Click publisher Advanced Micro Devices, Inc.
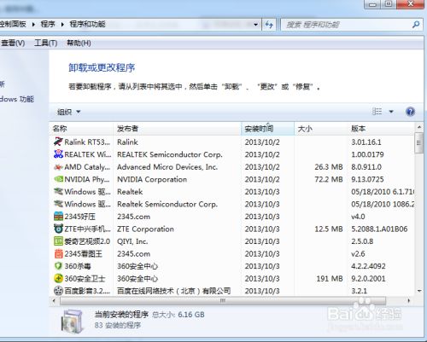 [x=167, y=167]
